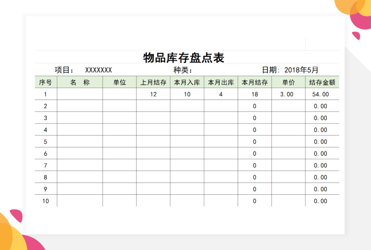371x250 pixels.
Task: Click empty 单价 cell in row 4
Action: pos(288,130)
